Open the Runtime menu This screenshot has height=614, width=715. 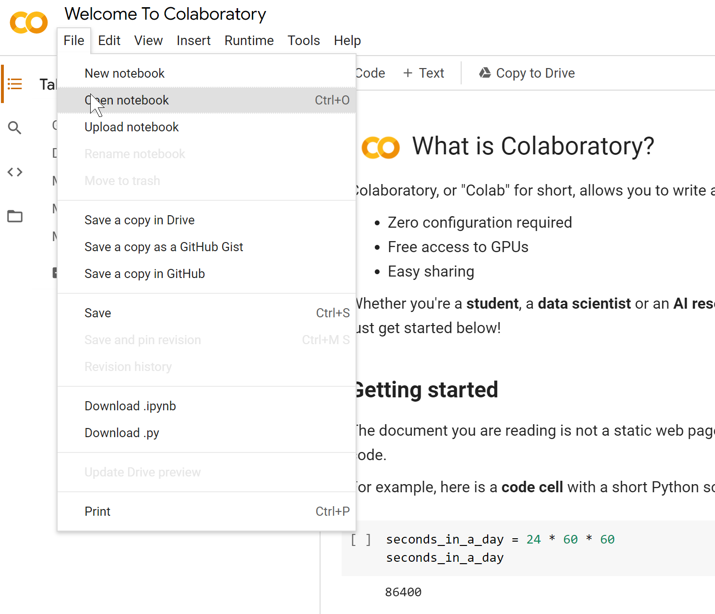(249, 41)
